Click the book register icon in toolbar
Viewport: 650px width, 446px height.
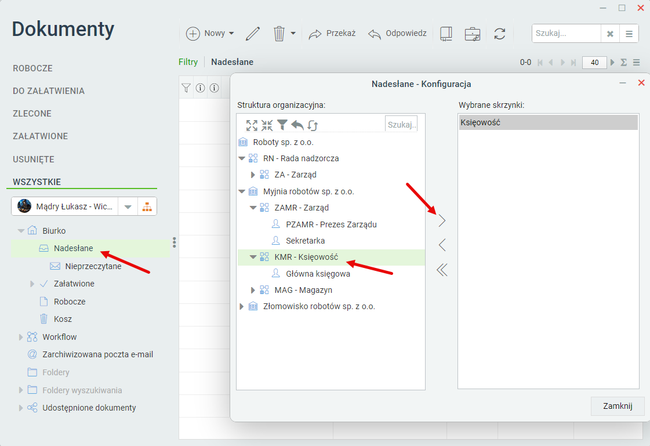coord(446,34)
